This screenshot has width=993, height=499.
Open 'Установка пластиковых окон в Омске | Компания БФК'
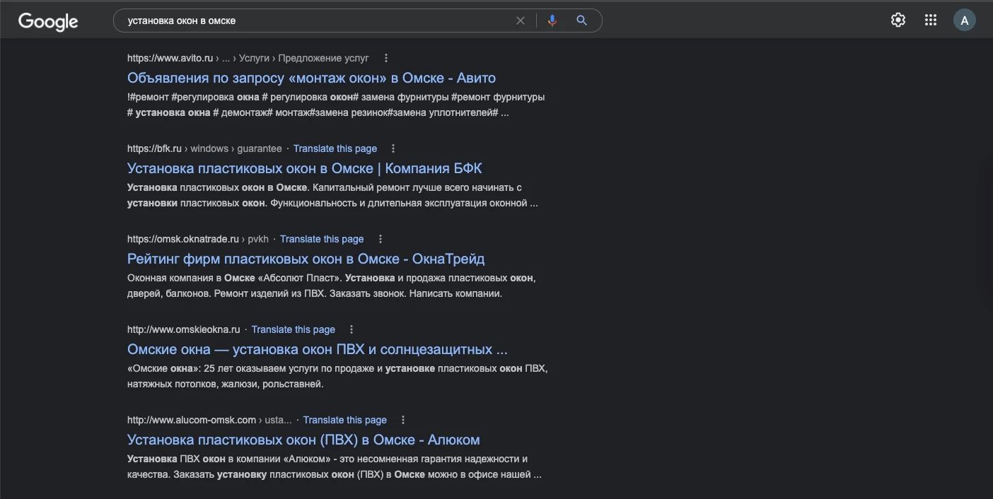(305, 168)
